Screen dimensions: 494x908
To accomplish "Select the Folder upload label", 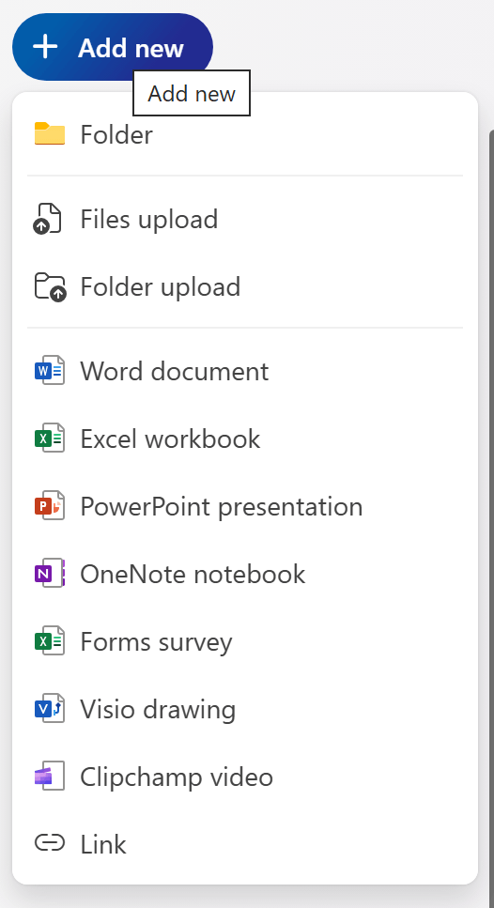I will pos(161,287).
